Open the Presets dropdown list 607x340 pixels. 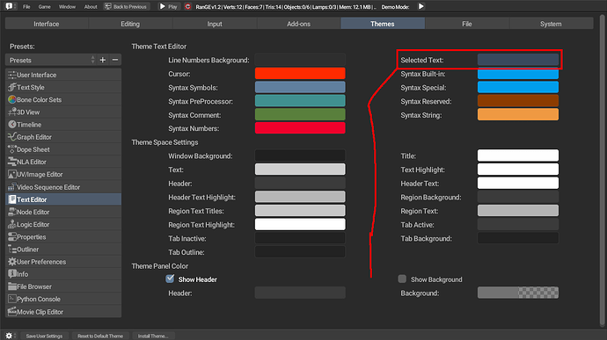[51, 60]
